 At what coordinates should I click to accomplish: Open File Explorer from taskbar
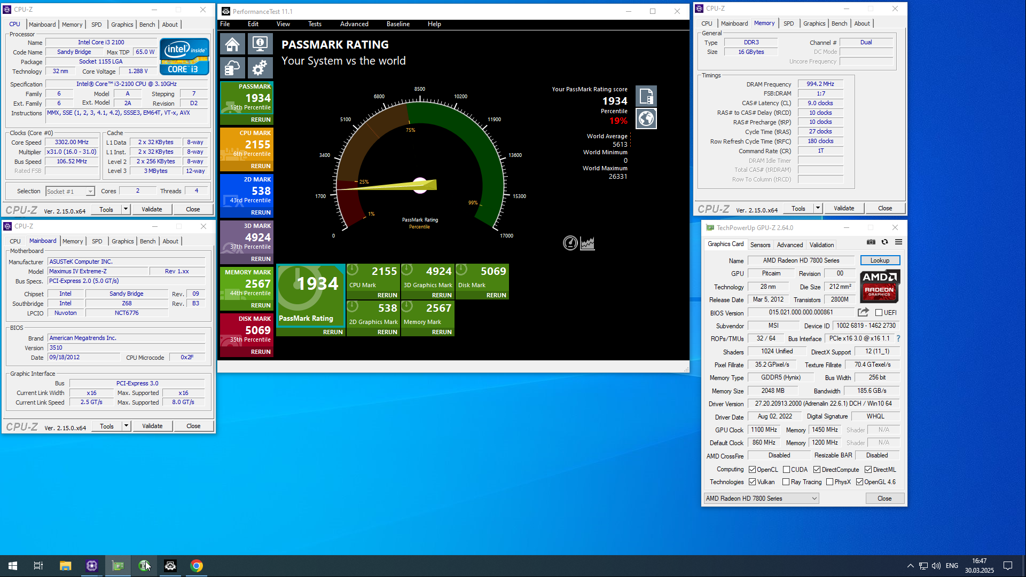click(x=65, y=566)
